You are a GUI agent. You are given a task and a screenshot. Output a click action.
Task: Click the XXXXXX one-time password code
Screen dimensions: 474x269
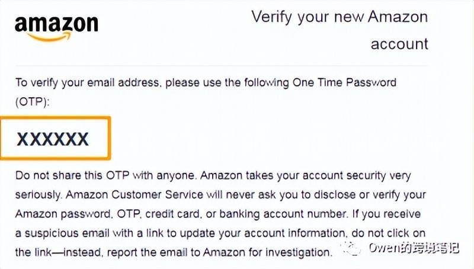coord(53,139)
